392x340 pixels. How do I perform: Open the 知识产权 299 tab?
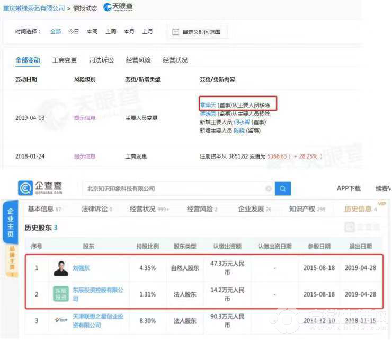click(307, 209)
